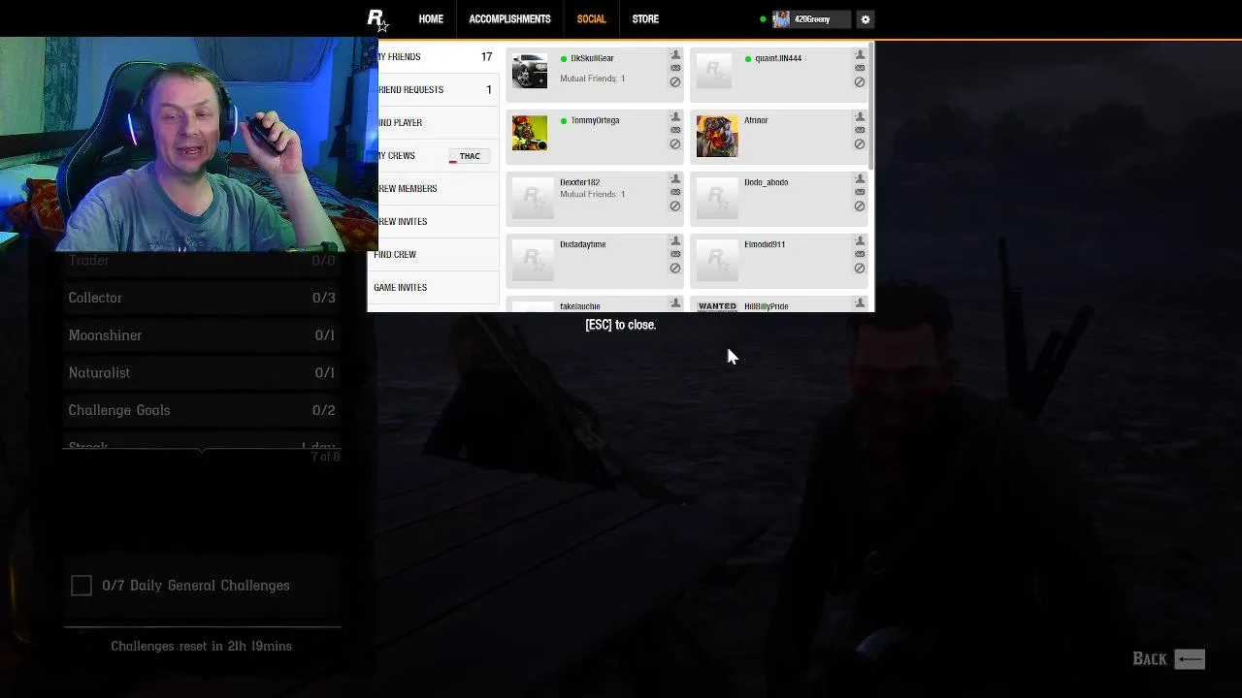Image resolution: width=1242 pixels, height=698 pixels.
Task: Select the Challenge Goals row
Action: pyautogui.click(x=202, y=410)
